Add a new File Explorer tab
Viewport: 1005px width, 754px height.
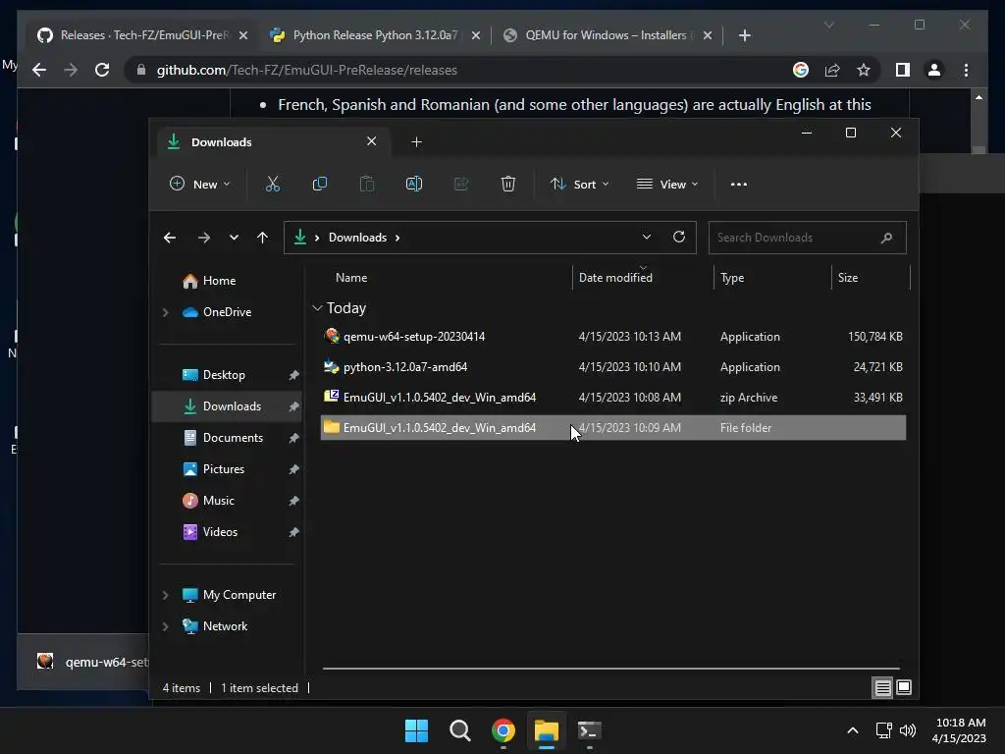point(416,142)
